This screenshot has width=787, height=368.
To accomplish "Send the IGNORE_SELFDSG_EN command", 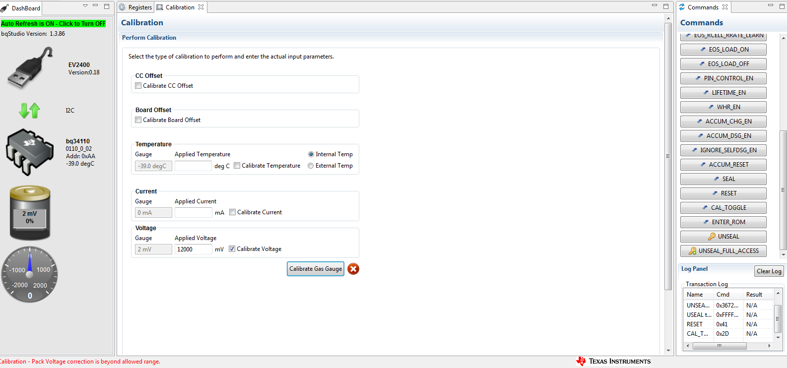I will click(723, 150).
